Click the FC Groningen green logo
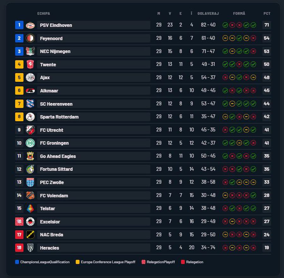284x278 pixels. pyautogui.click(x=30, y=143)
